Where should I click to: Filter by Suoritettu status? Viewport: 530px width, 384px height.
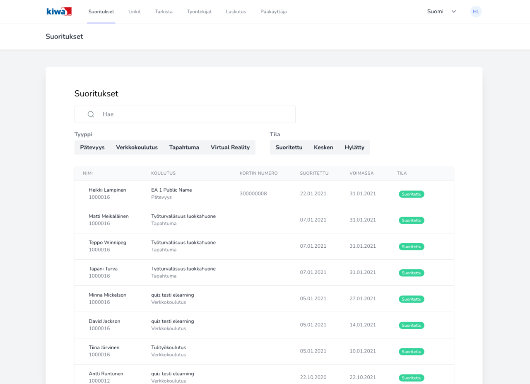click(x=289, y=147)
